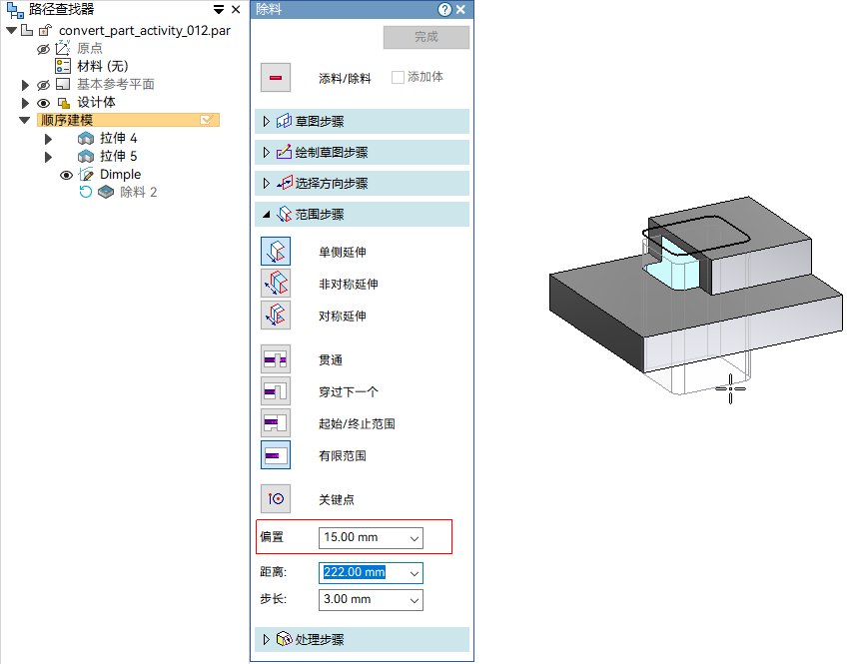Expand the 草图步骤 section
Viewport: 854px width, 664px height.
tap(266, 121)
